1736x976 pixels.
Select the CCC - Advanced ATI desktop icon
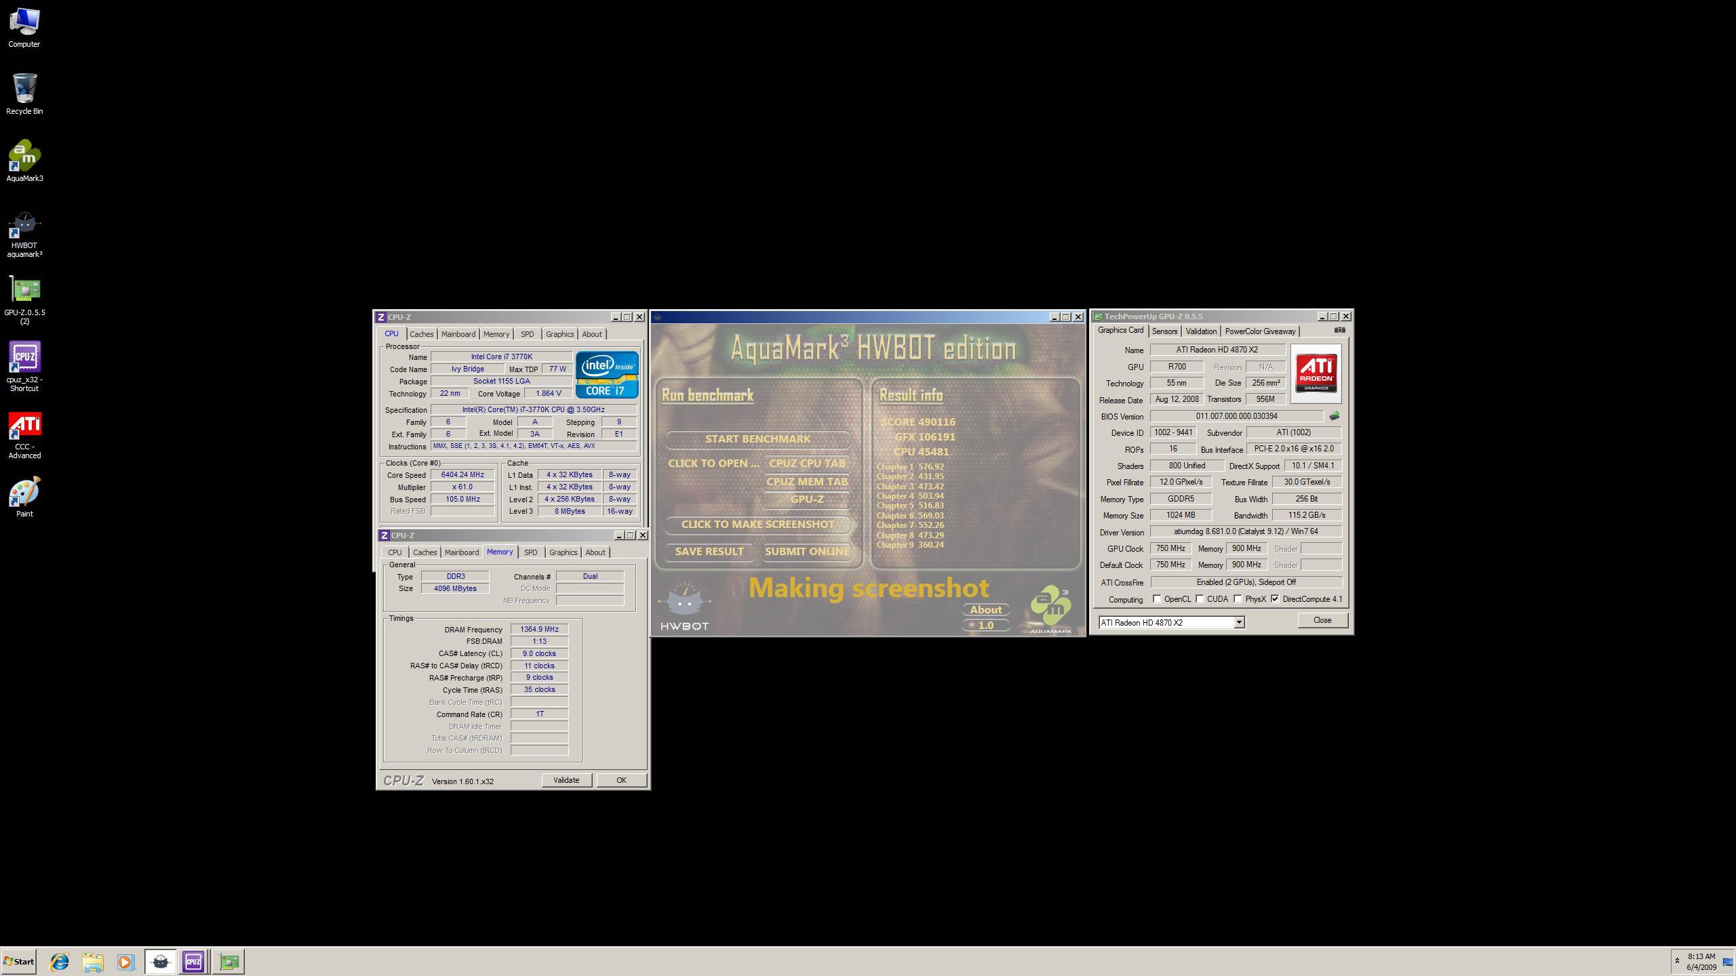(x=24, y=435)
